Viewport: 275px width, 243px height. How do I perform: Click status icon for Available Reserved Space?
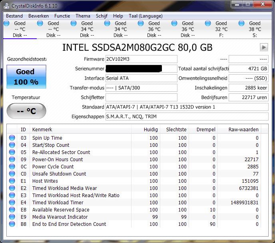pos(12,209)
